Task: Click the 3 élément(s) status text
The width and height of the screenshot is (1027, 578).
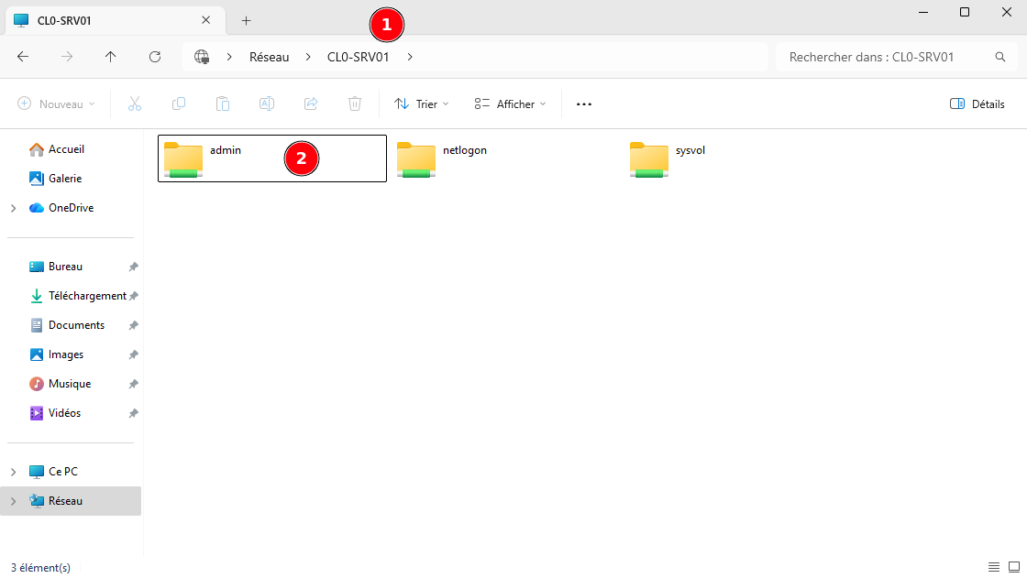Action: [40, 568]
